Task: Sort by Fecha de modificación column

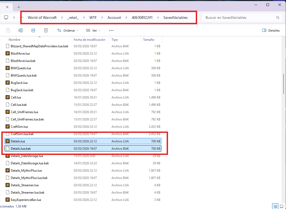Action: 89,40
